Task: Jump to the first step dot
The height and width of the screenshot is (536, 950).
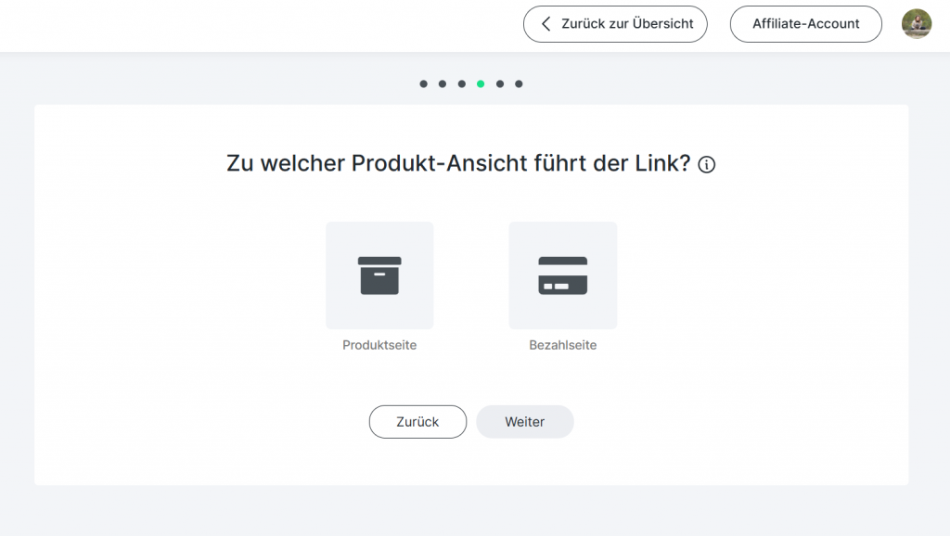Action: [x=423, y=84]
